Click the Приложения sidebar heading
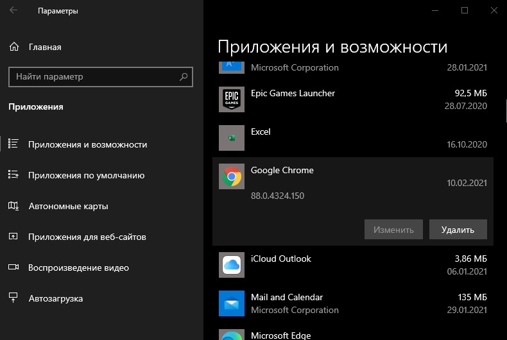This screenshot has width=507, height=340. click(x=36, y=107)
